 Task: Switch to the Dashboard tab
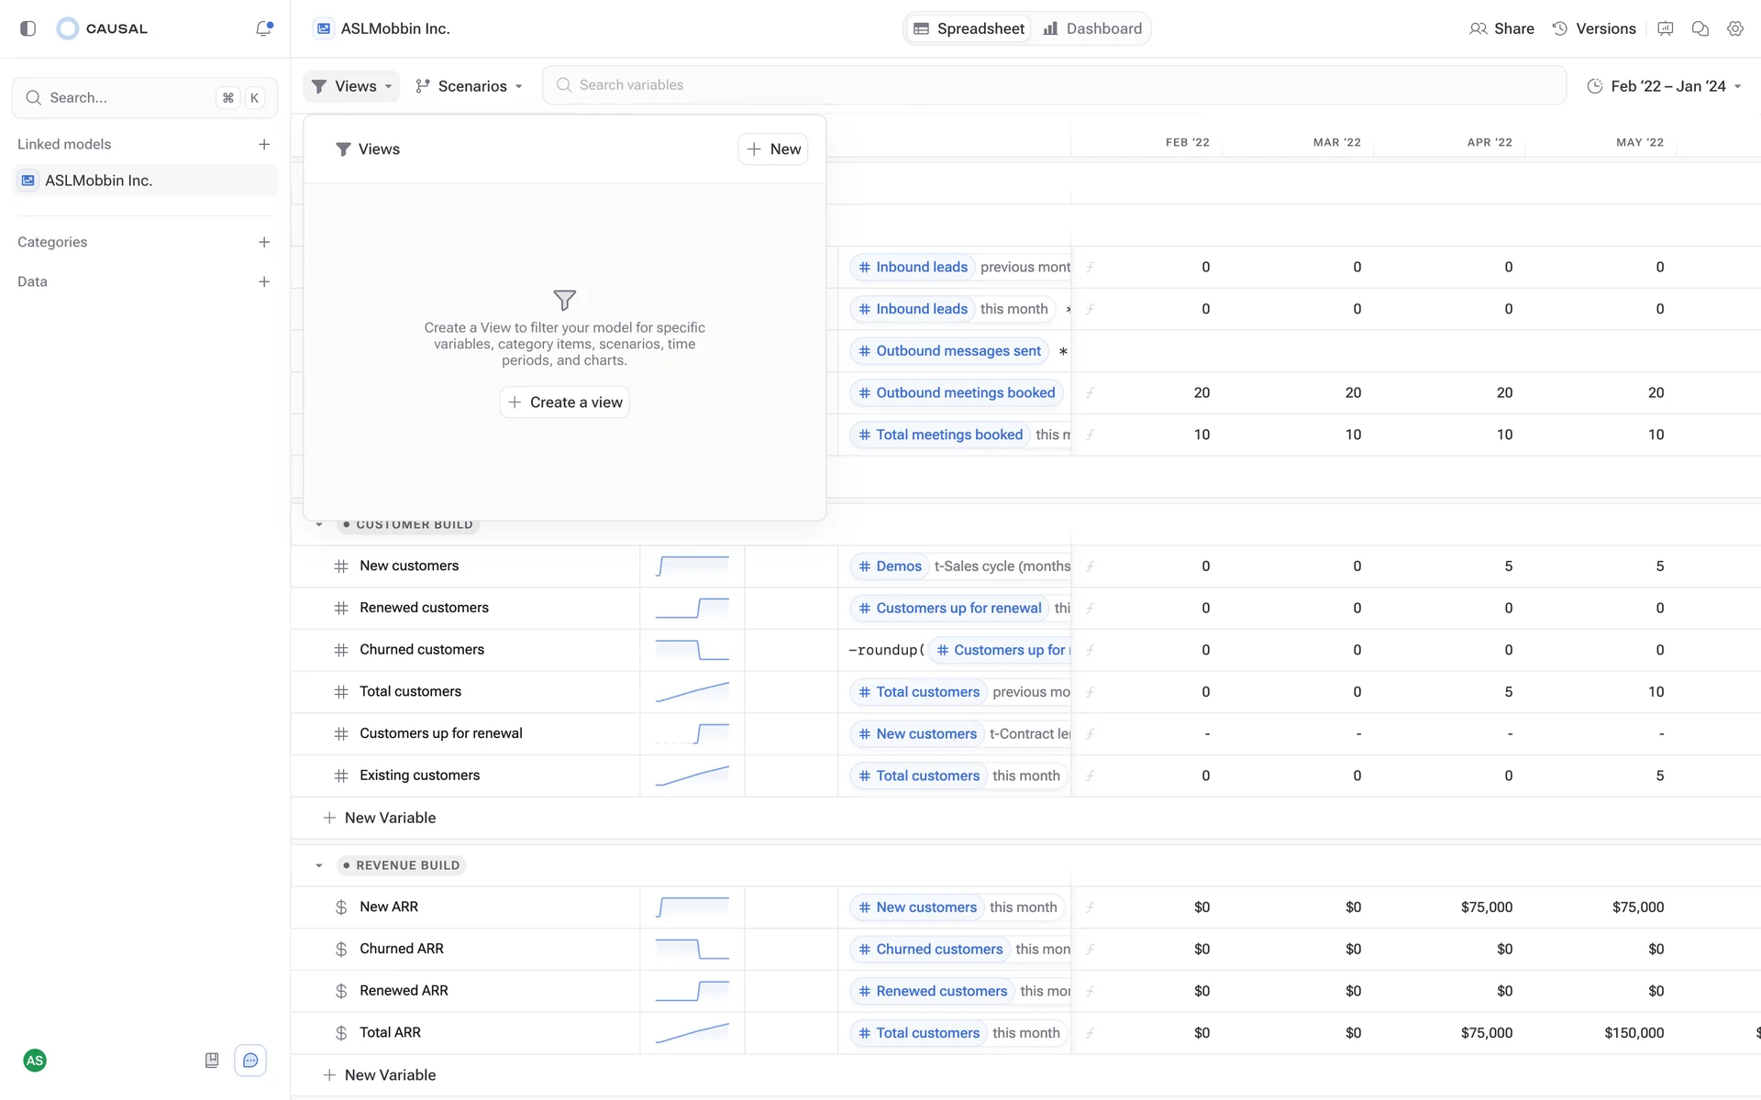[x=1092, y=28]
